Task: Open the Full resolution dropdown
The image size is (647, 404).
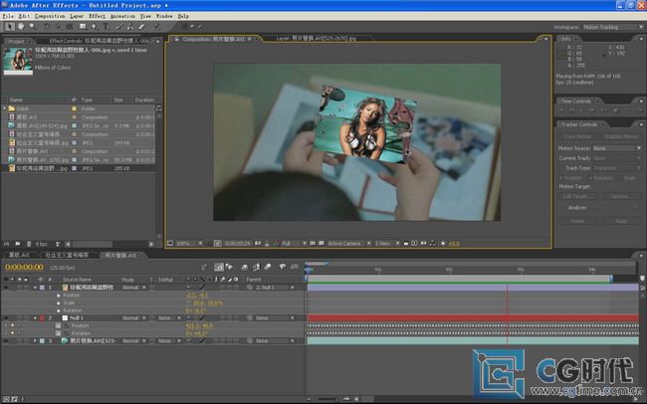Action: pos(294,244)
